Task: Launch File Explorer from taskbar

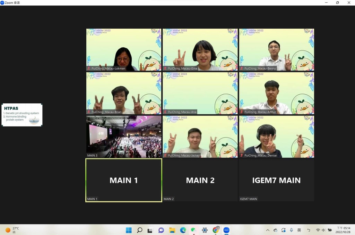Action: [172, 230]
